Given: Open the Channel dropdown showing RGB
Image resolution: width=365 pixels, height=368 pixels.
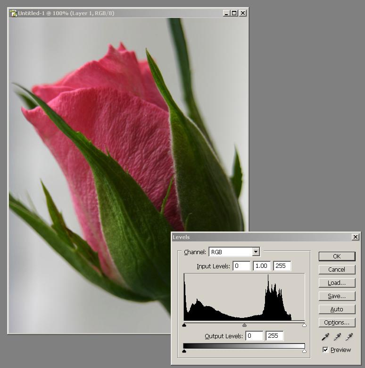Looking at the screenshot, I should point(256,252).
